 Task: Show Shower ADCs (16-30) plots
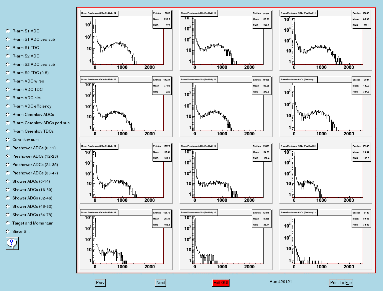[x=8, y=190]
